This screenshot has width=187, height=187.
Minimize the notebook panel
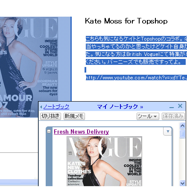click(x=172, y=107)
